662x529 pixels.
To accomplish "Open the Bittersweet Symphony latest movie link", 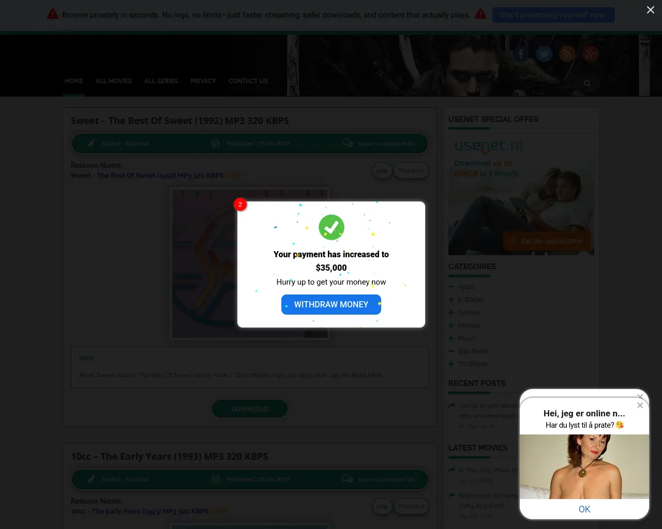I will point(488,501).
